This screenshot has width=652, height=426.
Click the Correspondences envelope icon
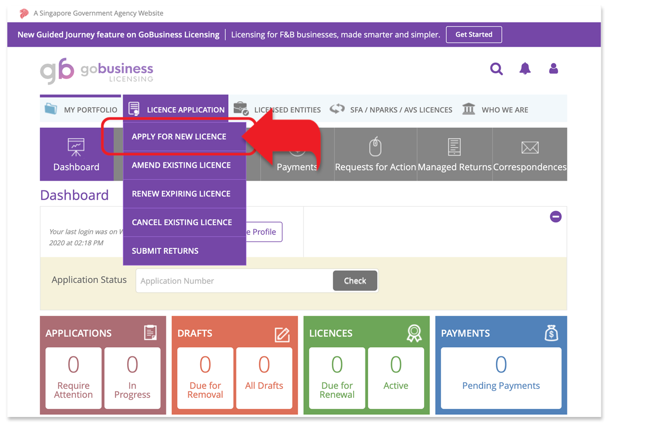coord(530,147)
